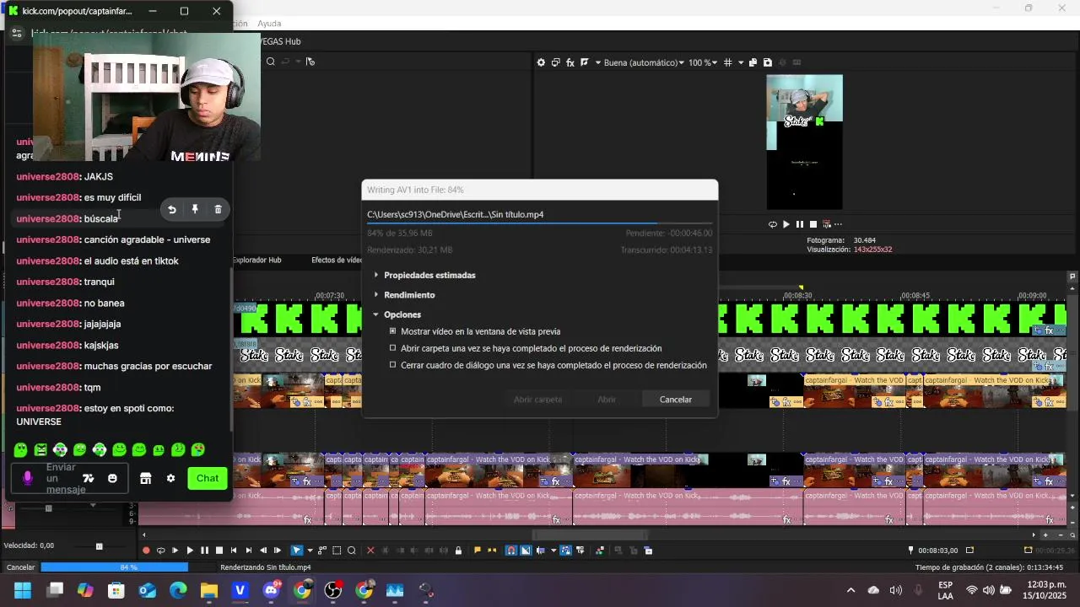Viewport: 1080px width, 607px height.
Task: Open overlays grid dropdown arrow
Action: 741,62
